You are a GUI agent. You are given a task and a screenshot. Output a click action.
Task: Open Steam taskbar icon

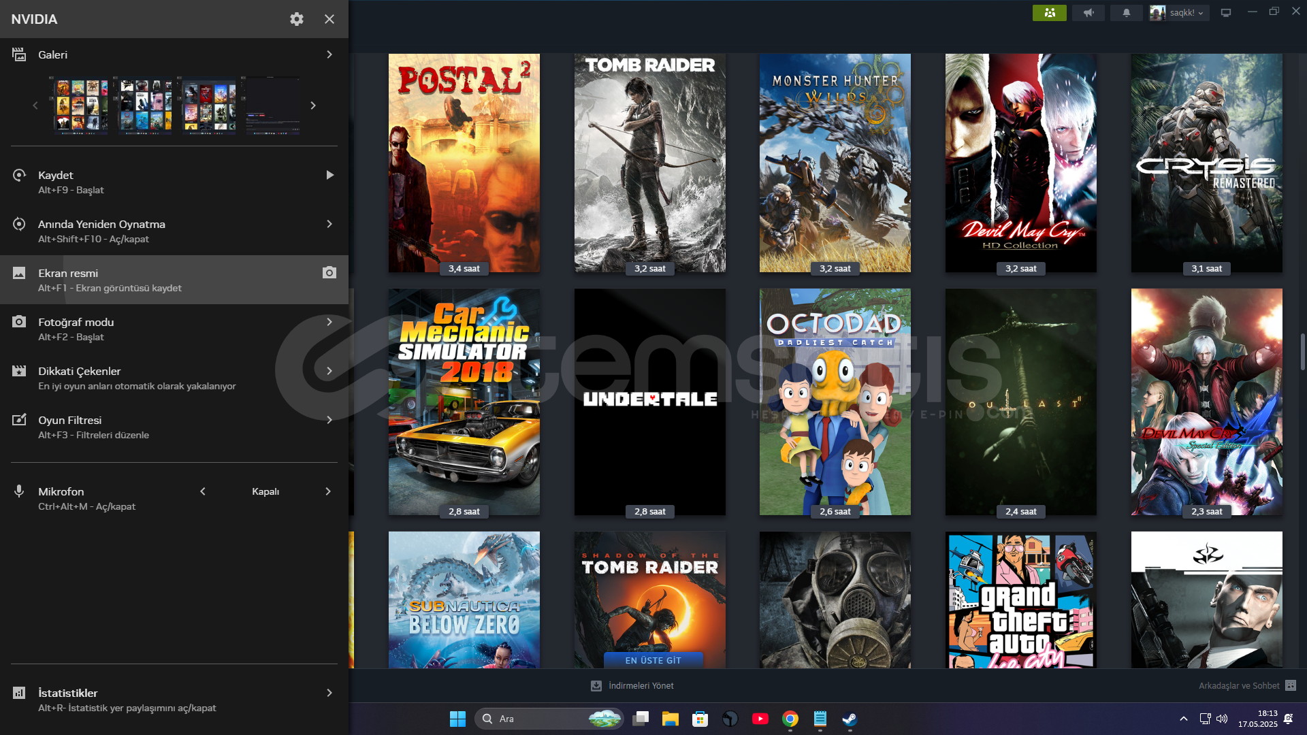[x=850, y=719]
